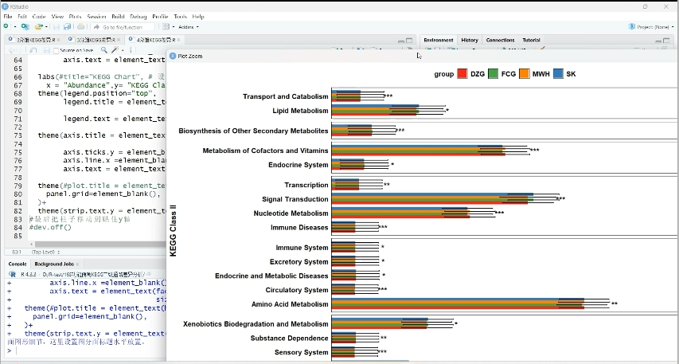The height and width of the screenshot is (364, 679).
Task: Open the File menu
Action: [8, 17]
